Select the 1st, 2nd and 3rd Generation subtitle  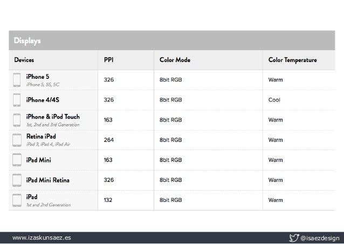(53, 125)
